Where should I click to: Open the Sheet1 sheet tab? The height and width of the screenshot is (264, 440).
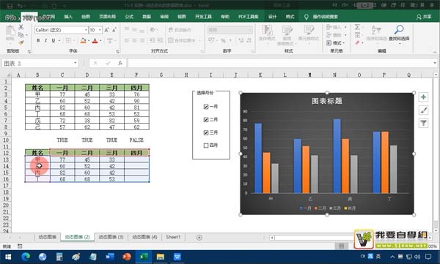pyautogui.click(x=173, y=237)
